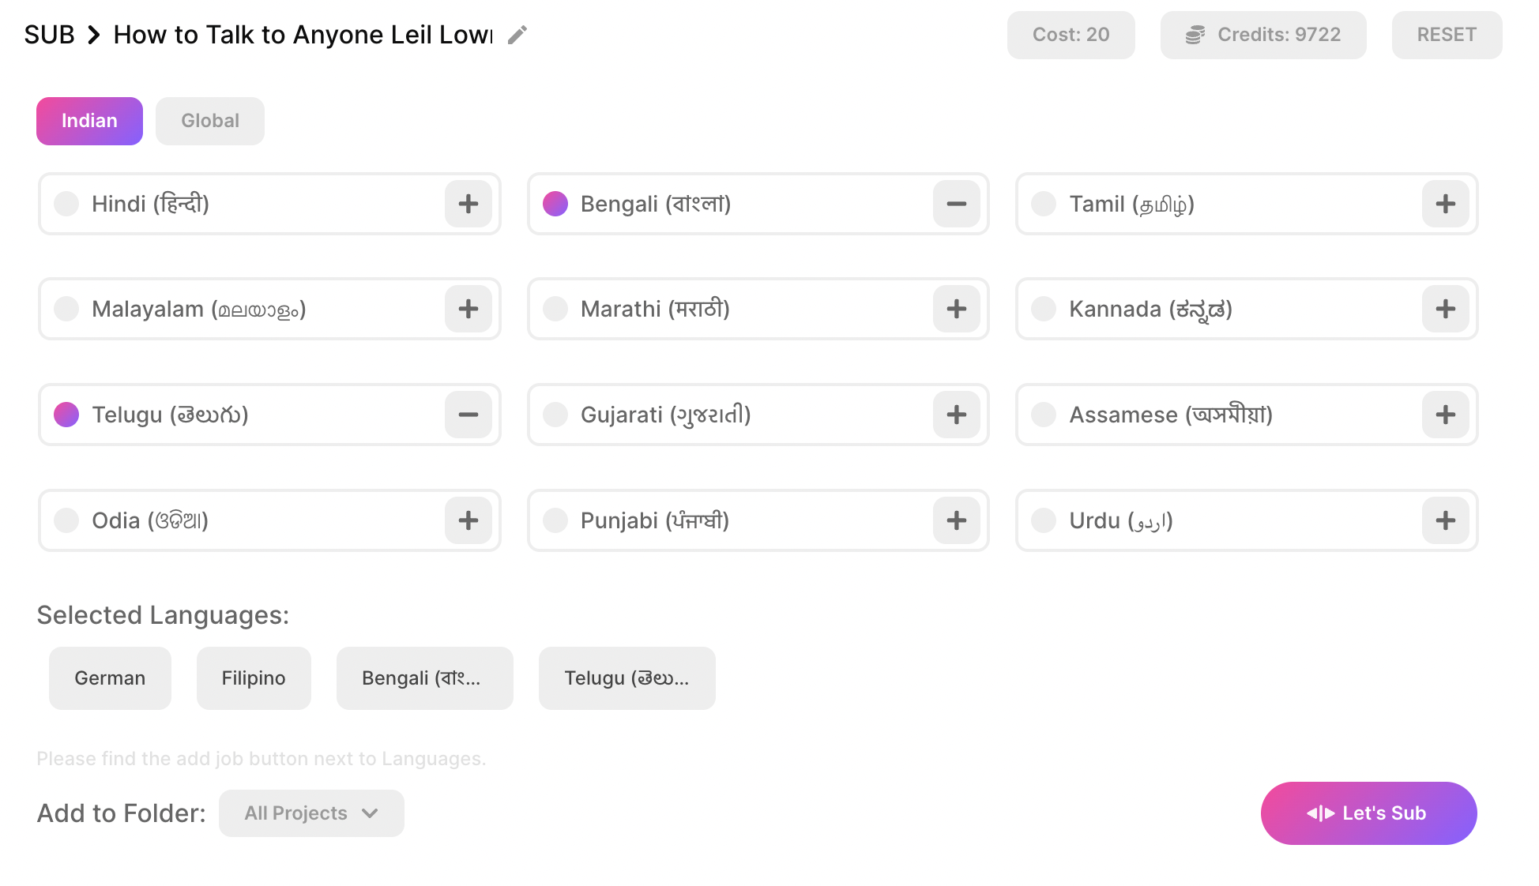The image size is (1539, 886).
Task: Toggle the selection circle for Marathi
Action: tap(555, 309)
